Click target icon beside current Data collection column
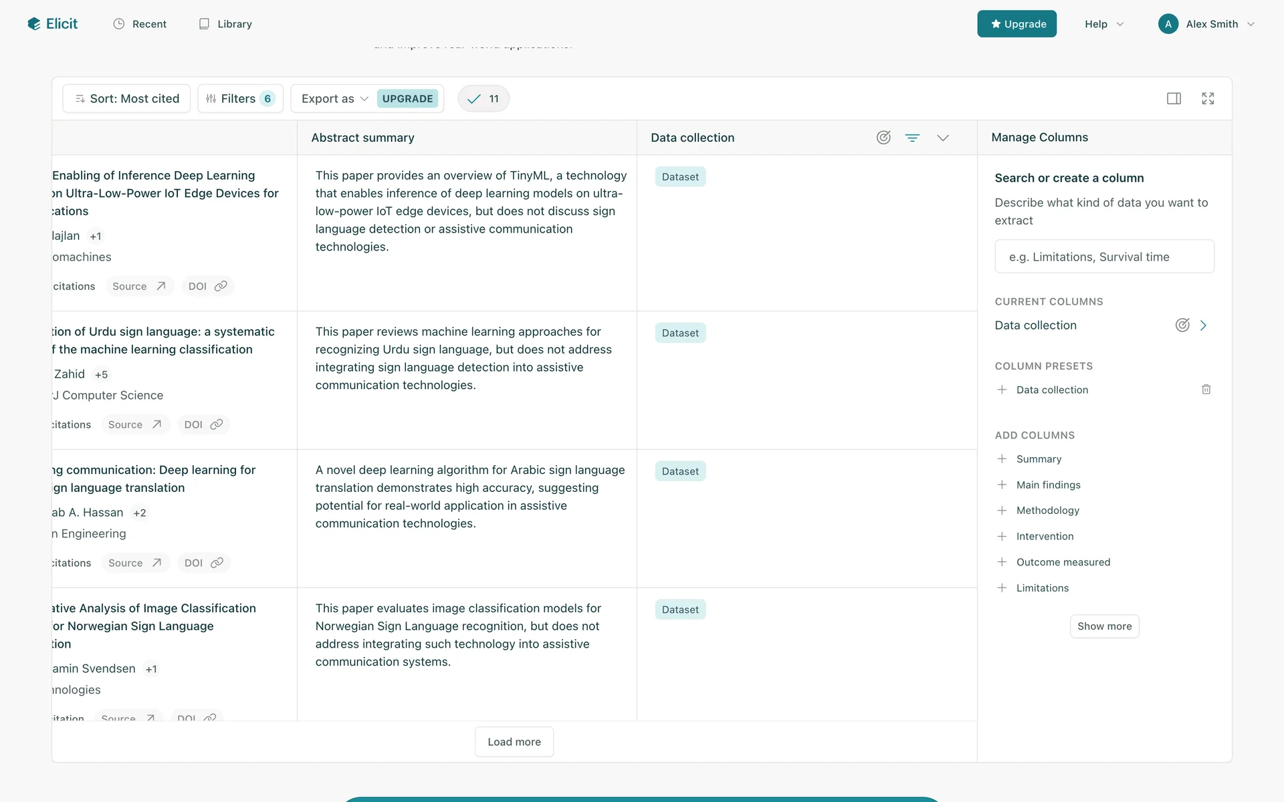This screenshot has height=802, width=1284. click(1182, 325)
